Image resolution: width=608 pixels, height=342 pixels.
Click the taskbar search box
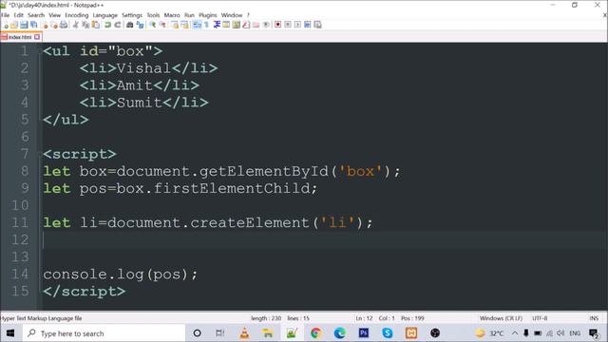click(104, 333)
